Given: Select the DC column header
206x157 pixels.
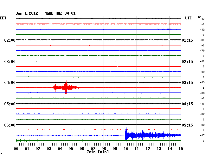Looking at the screenshot, I should (200, 17).
